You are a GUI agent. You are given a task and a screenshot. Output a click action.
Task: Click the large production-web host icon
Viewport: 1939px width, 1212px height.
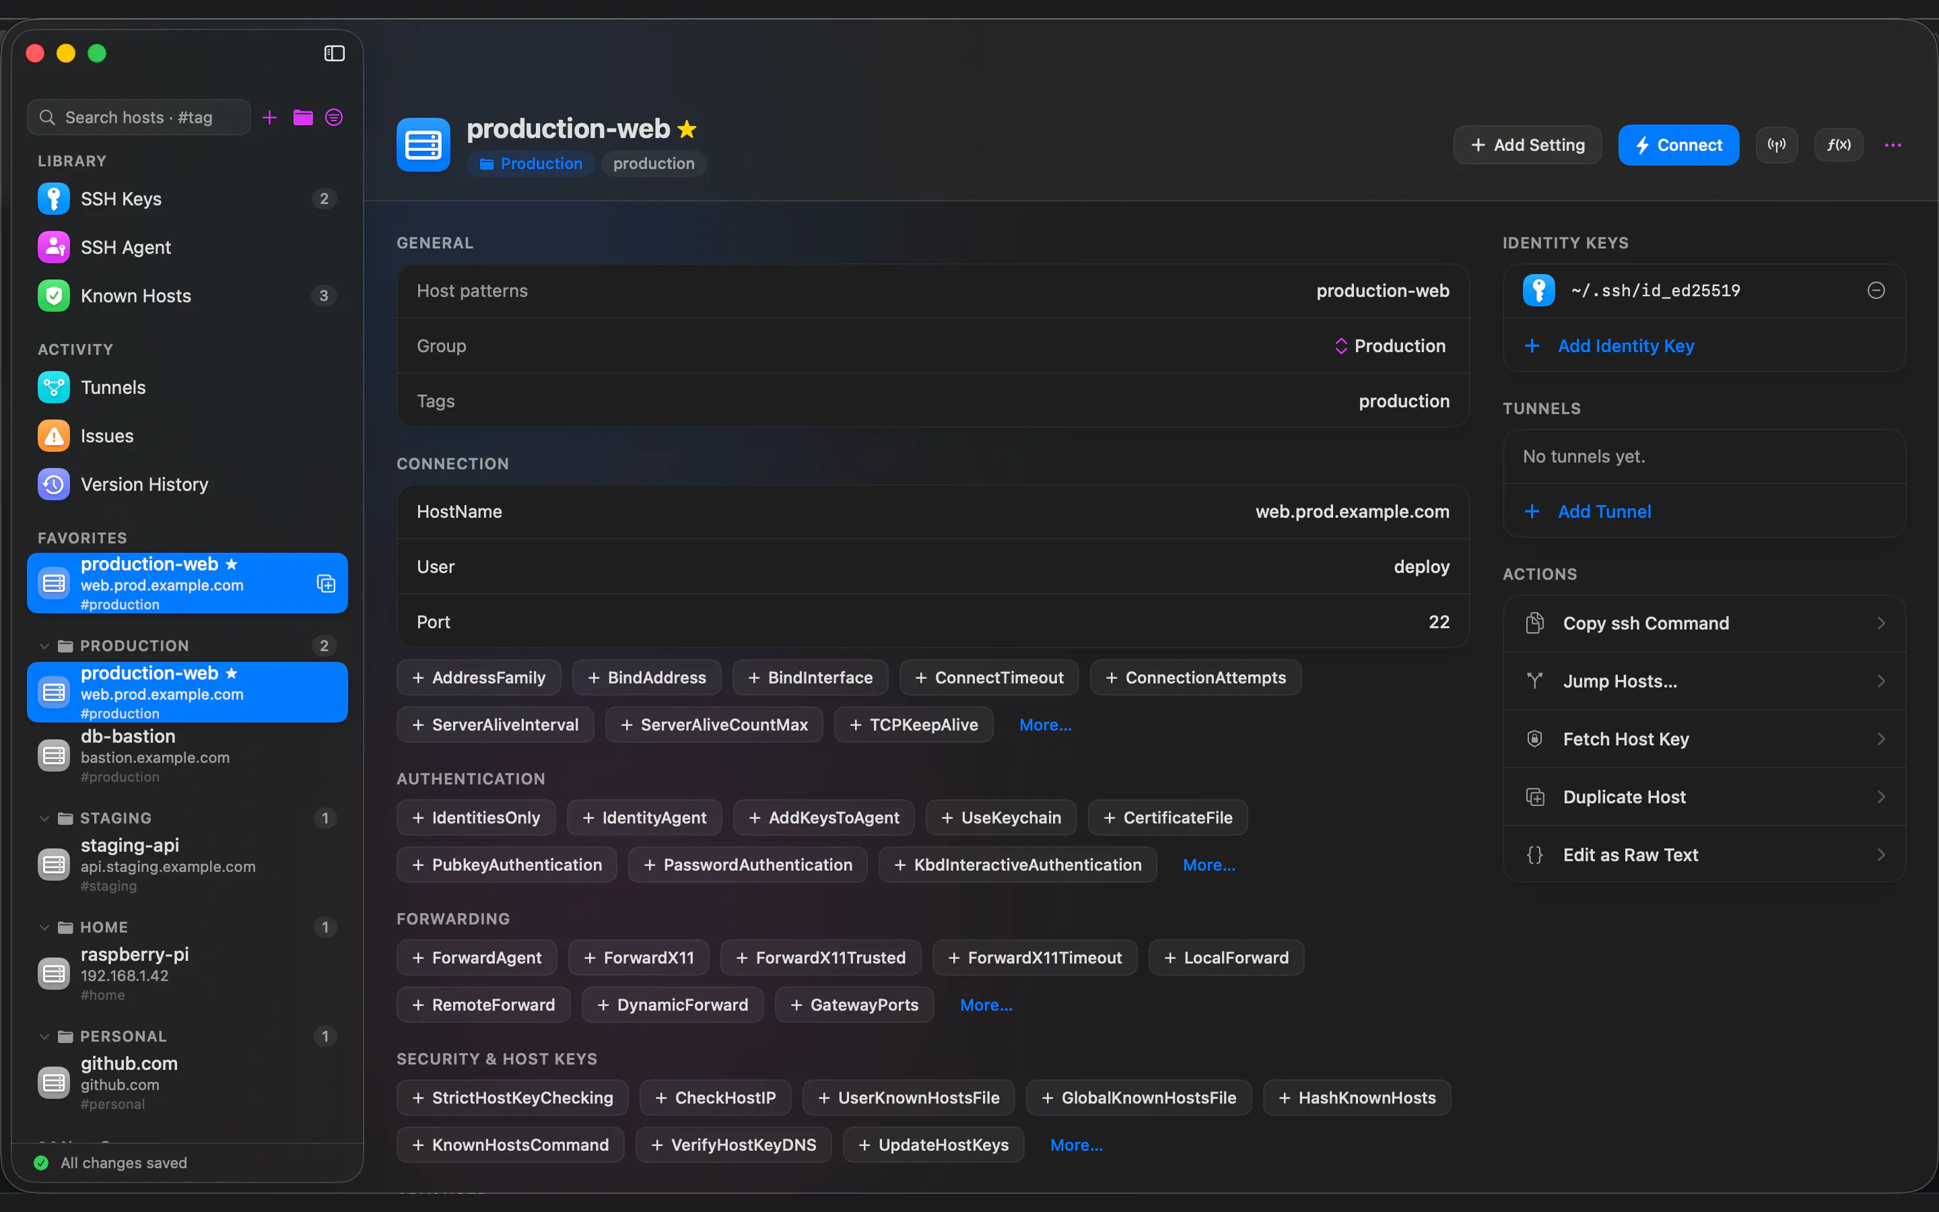(x=423, y=145)
